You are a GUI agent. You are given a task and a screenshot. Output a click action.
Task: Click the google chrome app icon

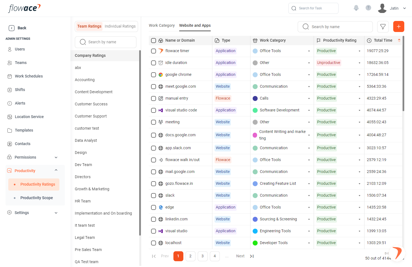coord(161,75)
